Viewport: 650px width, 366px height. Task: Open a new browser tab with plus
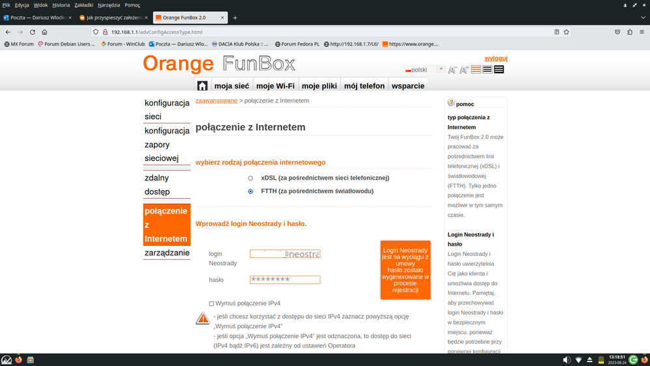[x=235, y=18]
